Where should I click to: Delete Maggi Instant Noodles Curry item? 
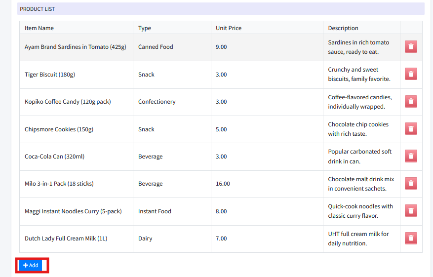[x=411, y=211]
